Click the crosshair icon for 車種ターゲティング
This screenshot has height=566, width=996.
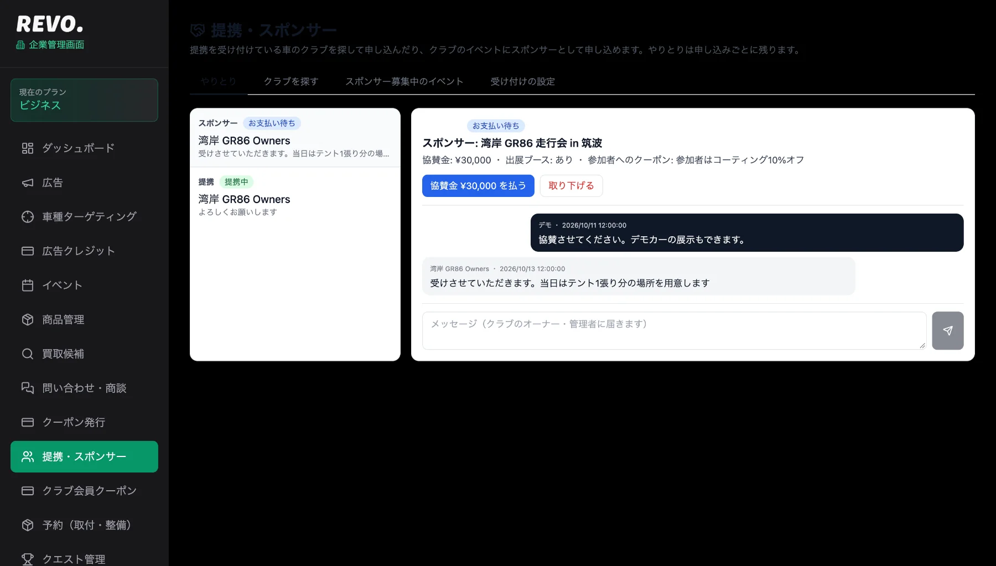(28, 217)
